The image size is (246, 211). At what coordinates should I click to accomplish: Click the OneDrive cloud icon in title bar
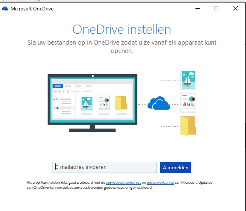[x=5, y=8]
